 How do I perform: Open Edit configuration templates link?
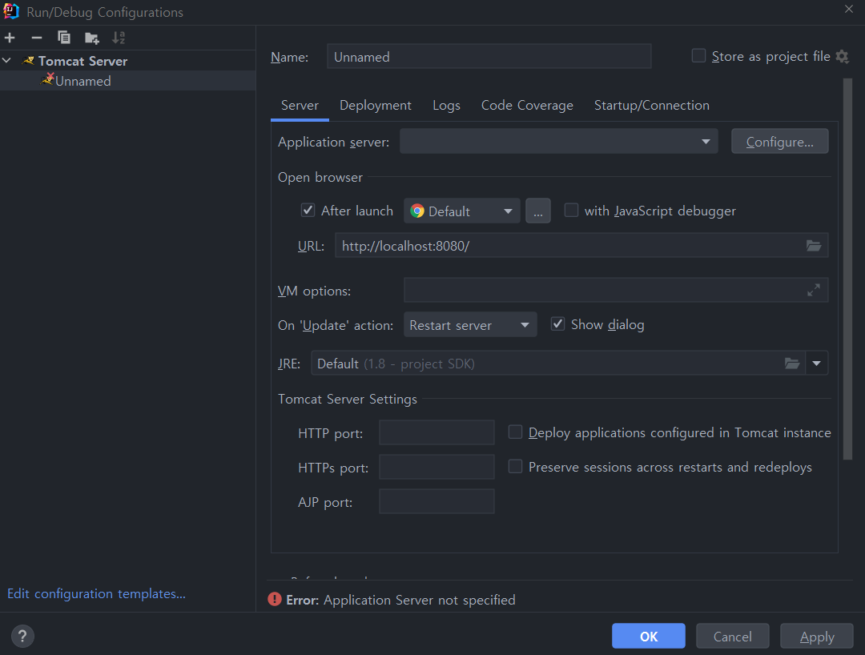97,593
